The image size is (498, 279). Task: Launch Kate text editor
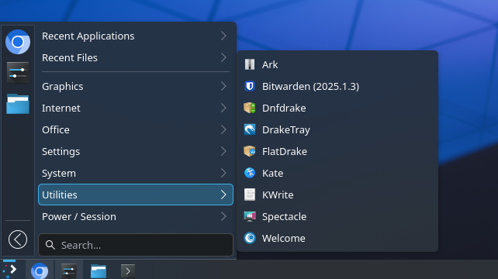(x=337, y=173)
